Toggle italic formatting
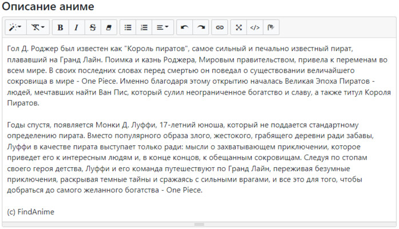399x229 pixels. (76, 27)
